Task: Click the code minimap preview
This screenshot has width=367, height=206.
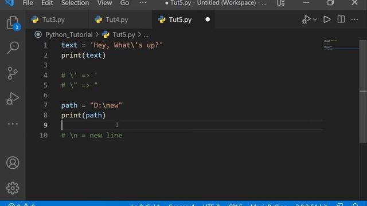Action: [x=341, y=45]
